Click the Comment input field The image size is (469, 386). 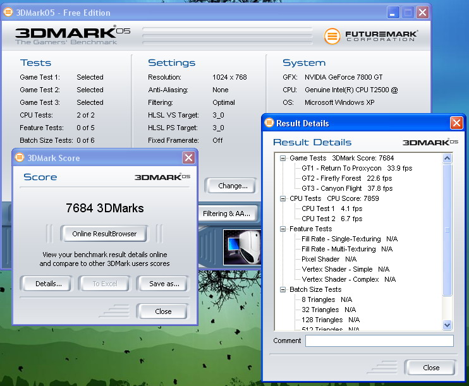(379, 341)
